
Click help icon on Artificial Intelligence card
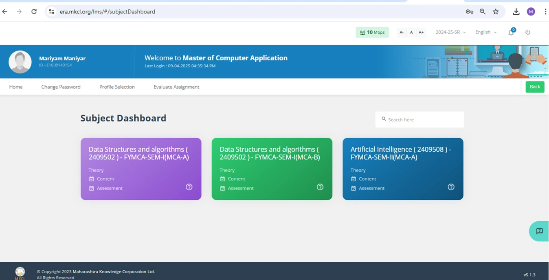451,187
